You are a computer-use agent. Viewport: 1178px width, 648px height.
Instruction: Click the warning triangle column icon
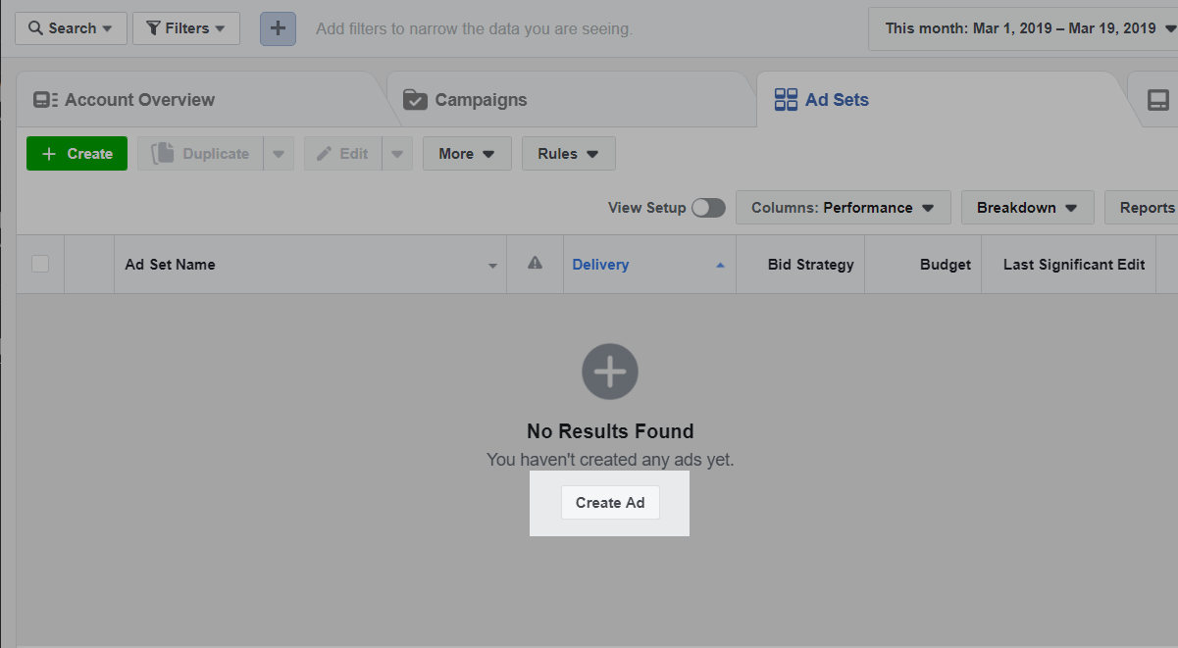coord(535,263)
